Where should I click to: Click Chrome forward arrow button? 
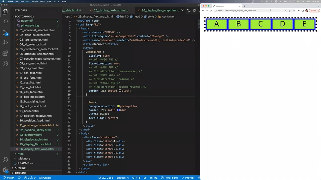coord(207,11)
